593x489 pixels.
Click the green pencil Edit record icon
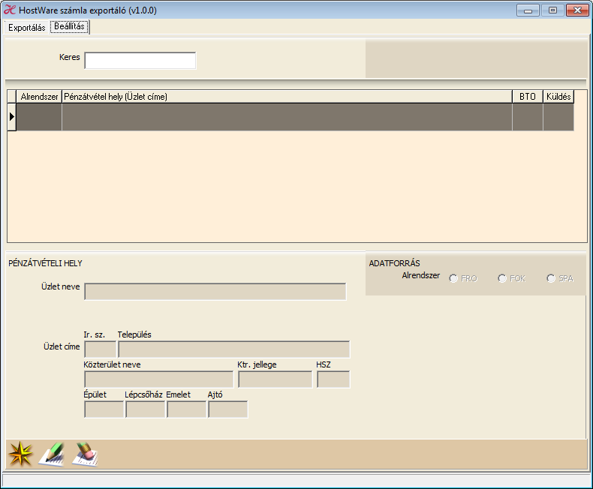pos(53,454)
